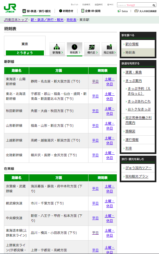Open びゅう国内ツアー sidebar link
Viewport: 159px width, 254px height.
(138, 168)
